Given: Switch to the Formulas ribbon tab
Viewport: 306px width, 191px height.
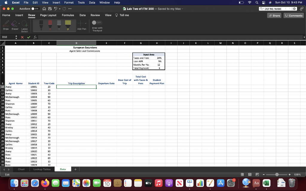Looking at the screenshot, I should coord(68,15).
